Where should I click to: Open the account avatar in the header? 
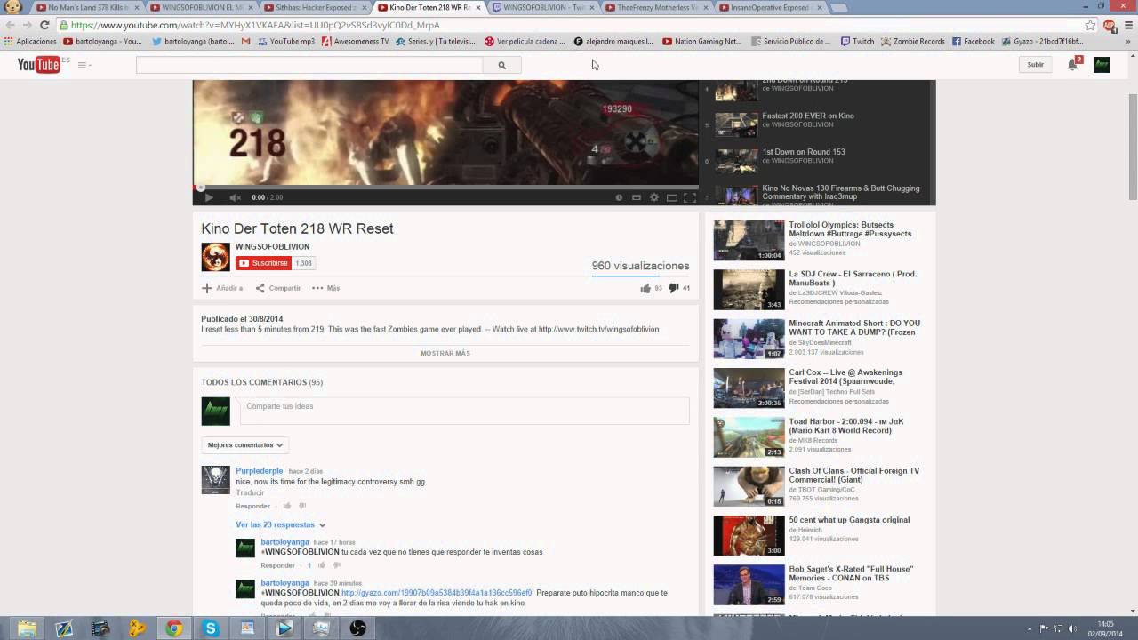pyautogui.click(x=1102, y=64)
